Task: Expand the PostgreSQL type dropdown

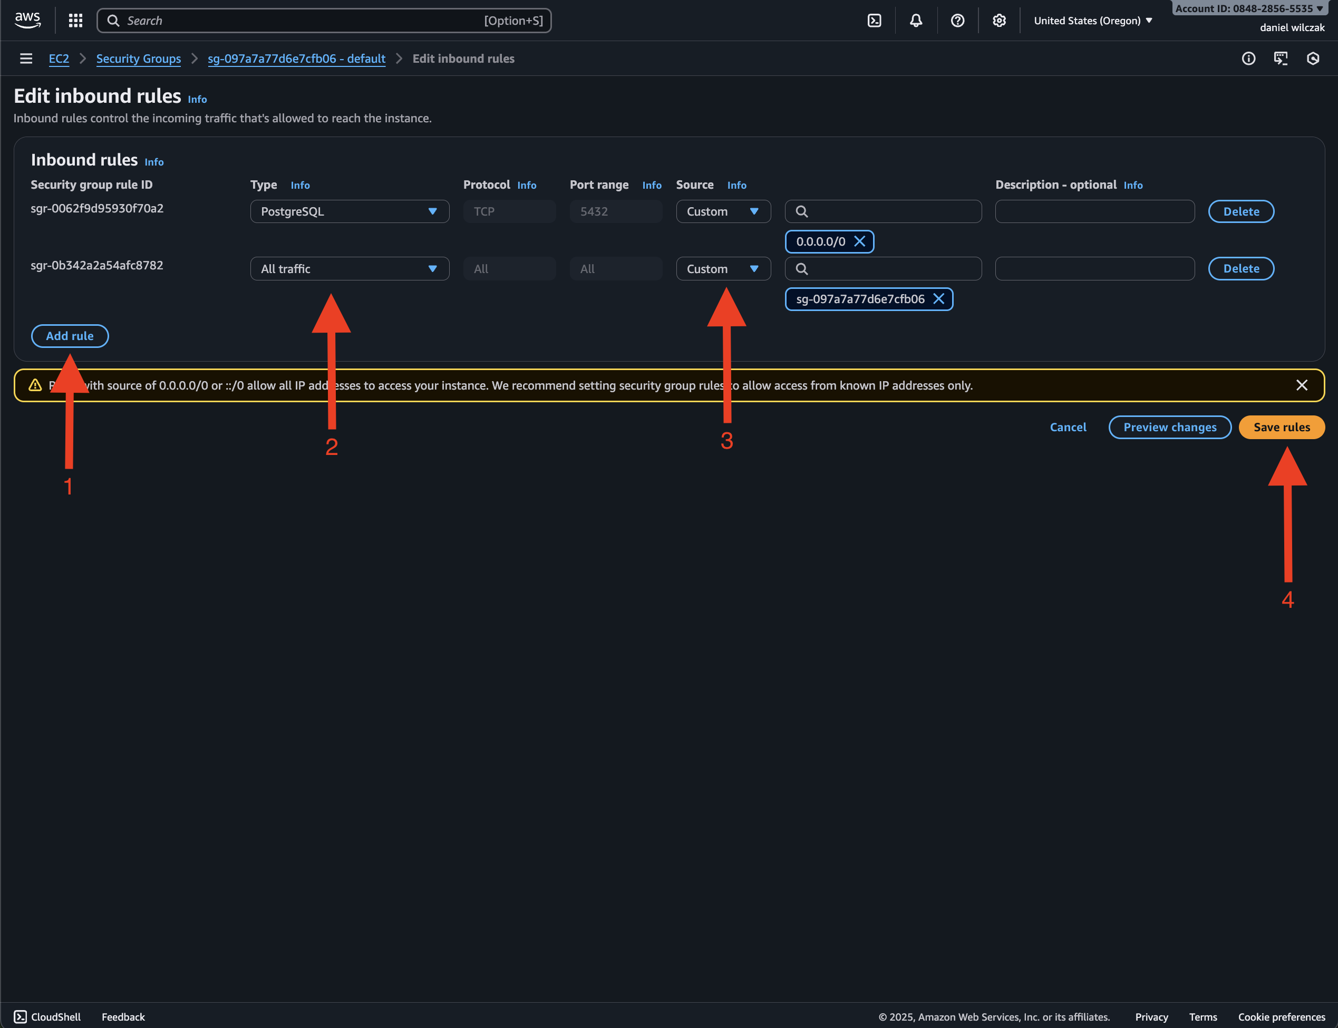Action: tap(350, 211)
